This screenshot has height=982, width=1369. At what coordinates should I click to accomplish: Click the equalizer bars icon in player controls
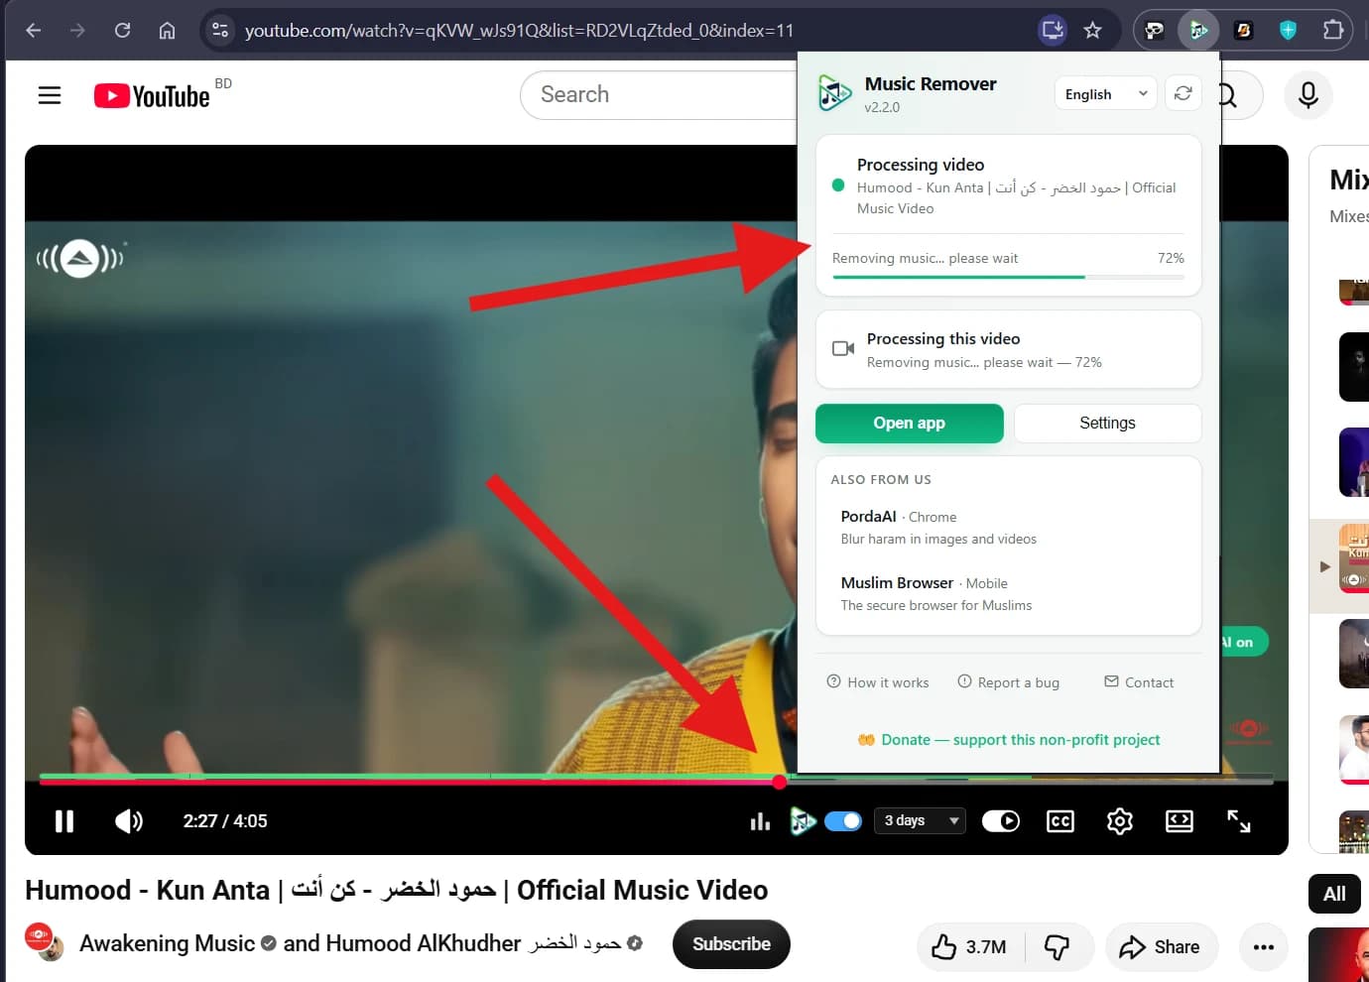point(760,821)
